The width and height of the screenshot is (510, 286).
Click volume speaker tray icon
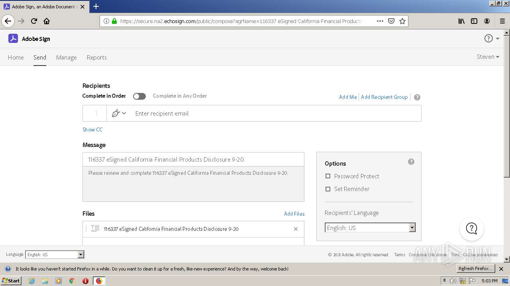[453, 281]
